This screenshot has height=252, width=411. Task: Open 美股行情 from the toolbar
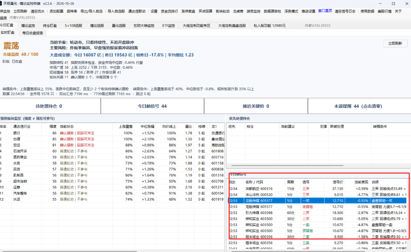(x=384, y=11)
